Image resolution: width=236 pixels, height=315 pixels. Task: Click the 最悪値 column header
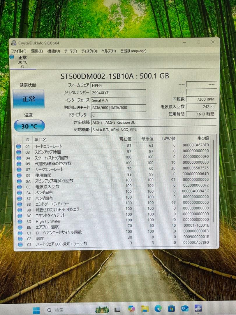coord(147,139)
